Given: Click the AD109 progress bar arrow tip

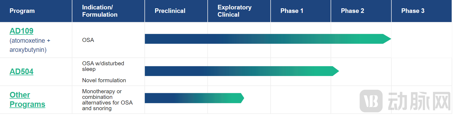Looking at the screenshot, I should click(387, 39).
